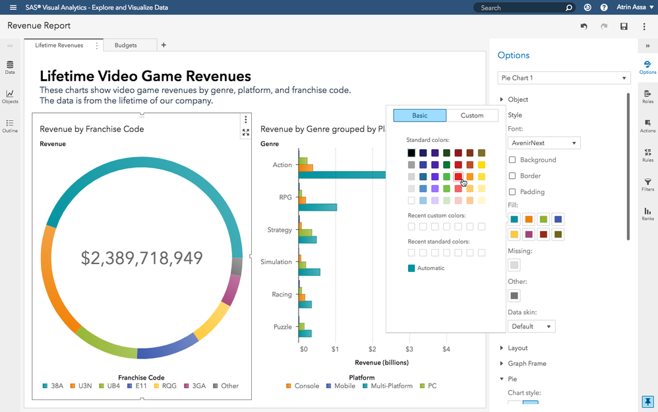The height and width of the screenshot is (412, 658).
Task: Enable the Padding checkbox
Action: 512,191
